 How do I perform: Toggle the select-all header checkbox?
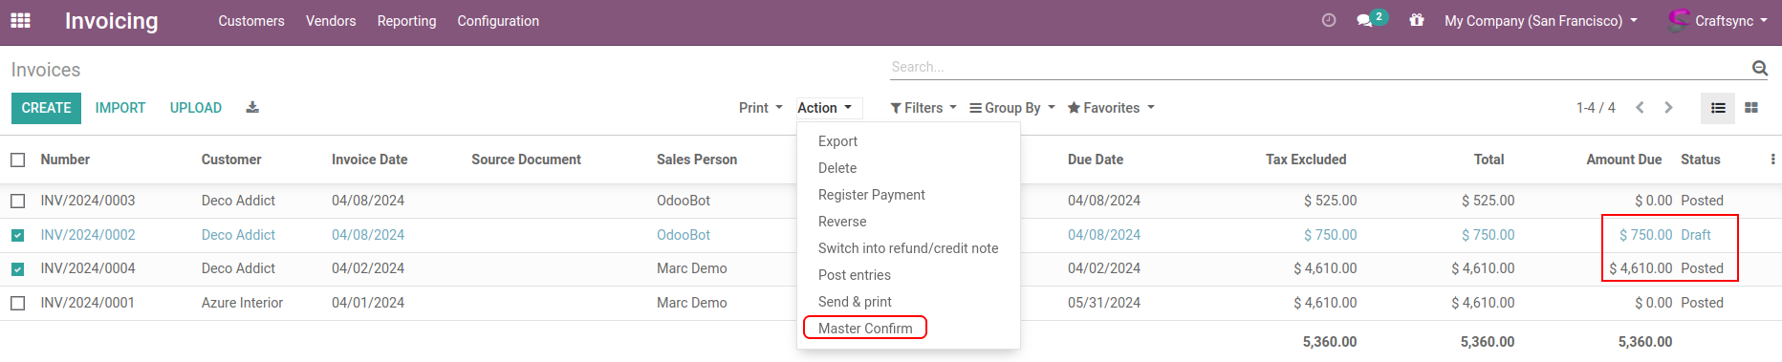click(x=18, y=160)
